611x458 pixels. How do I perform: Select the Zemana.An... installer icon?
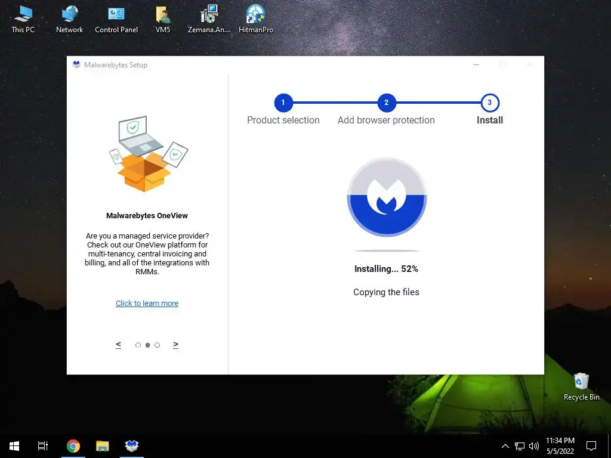tap(209, 18)
